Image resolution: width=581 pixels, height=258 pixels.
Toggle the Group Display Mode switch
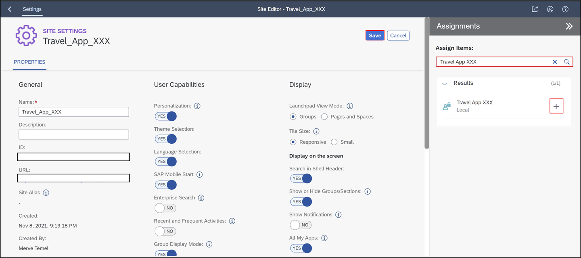point(166,254)
